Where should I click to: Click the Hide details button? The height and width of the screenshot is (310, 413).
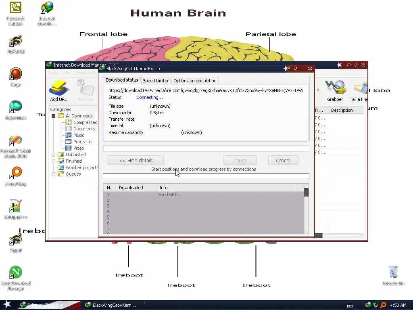[x=136, y=160]
